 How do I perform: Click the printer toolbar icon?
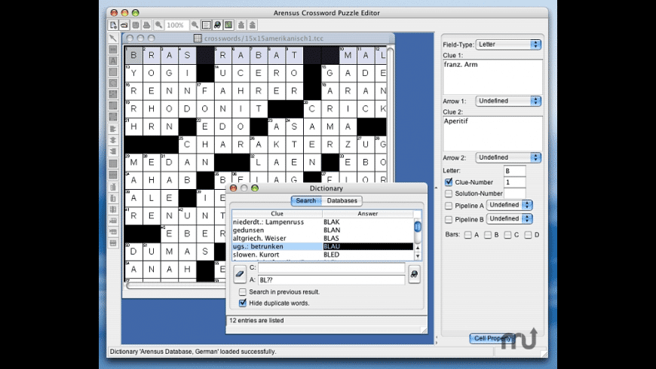pos(146,25)
